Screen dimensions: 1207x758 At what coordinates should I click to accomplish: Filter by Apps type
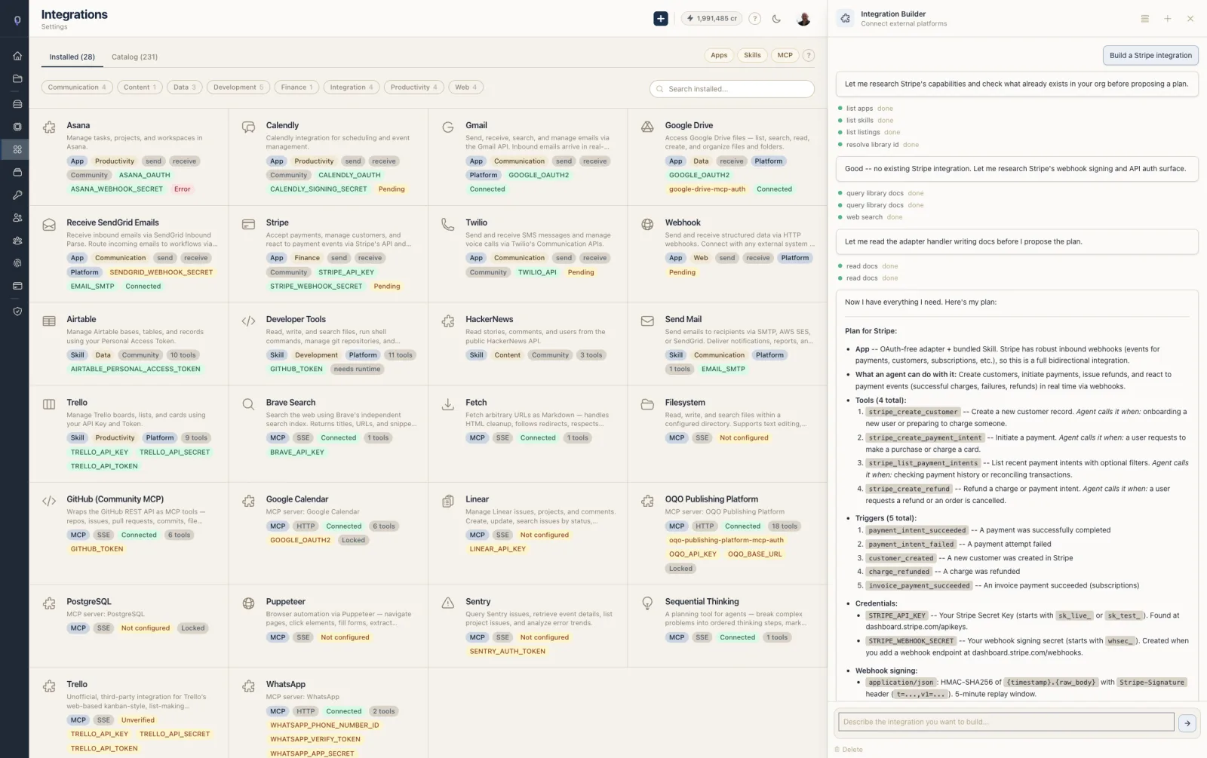click(719, 55)
